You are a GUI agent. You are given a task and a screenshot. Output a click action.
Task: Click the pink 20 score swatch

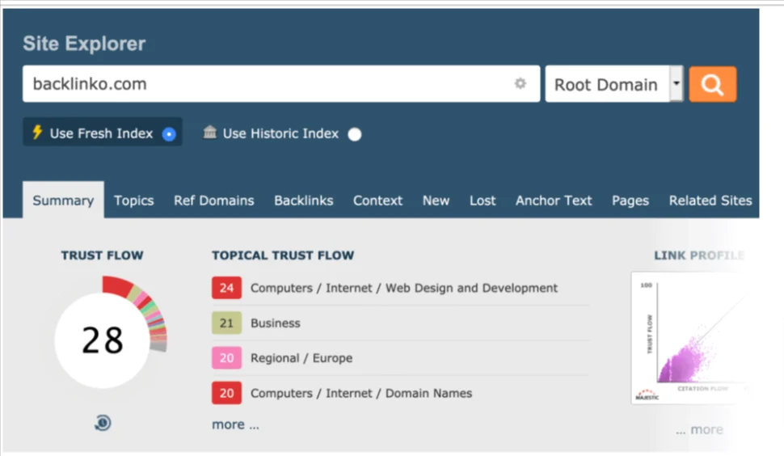click(x=226, y=357)
